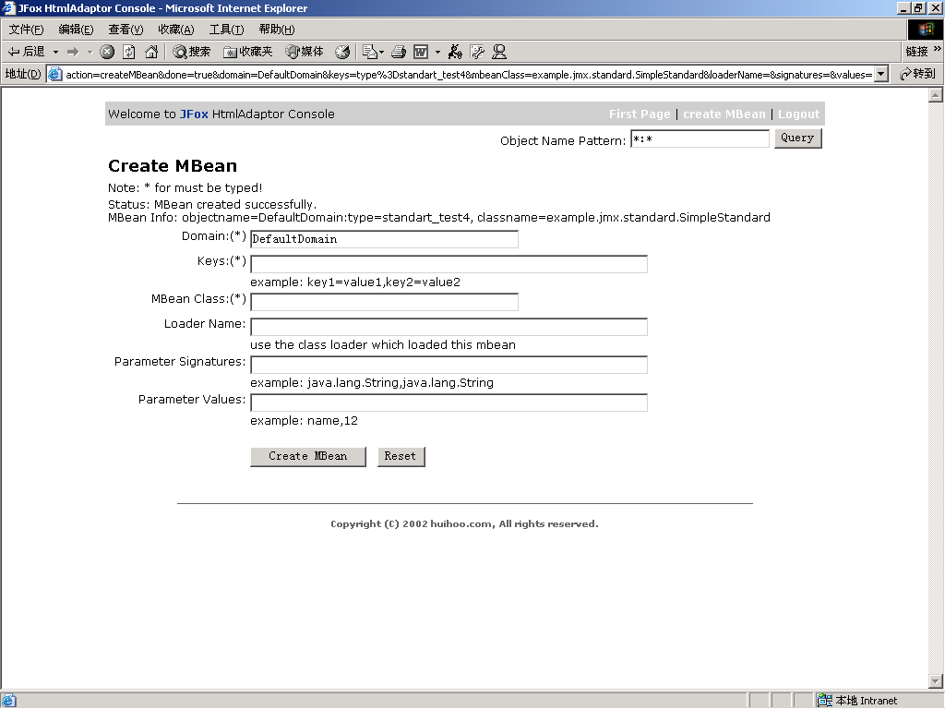
Task: Open the 编辑(E) menu
Action: click(76, 30)
